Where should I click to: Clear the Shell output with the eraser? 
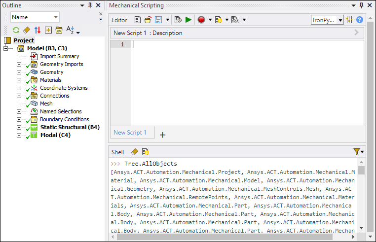135,152
